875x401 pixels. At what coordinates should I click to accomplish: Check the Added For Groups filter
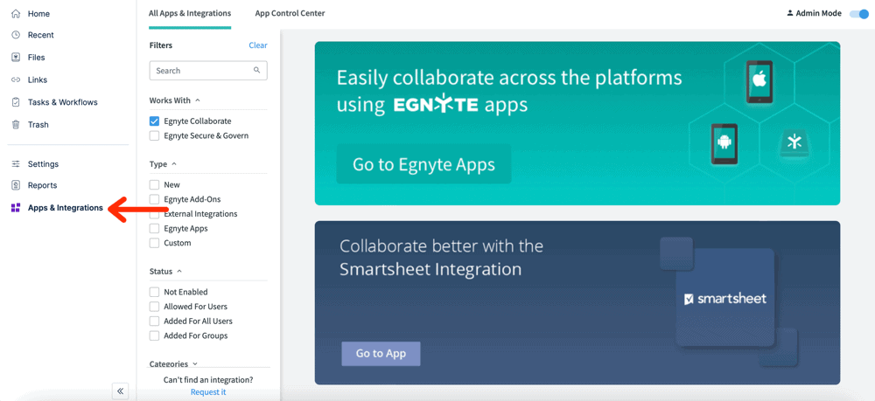[155, 335]
